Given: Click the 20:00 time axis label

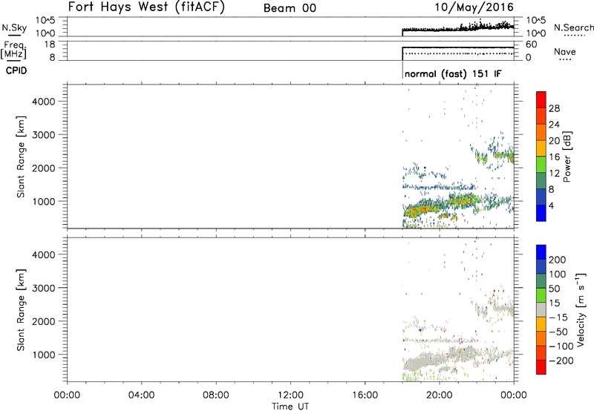Looking at the screenshot, I should [x=439, y=395].
